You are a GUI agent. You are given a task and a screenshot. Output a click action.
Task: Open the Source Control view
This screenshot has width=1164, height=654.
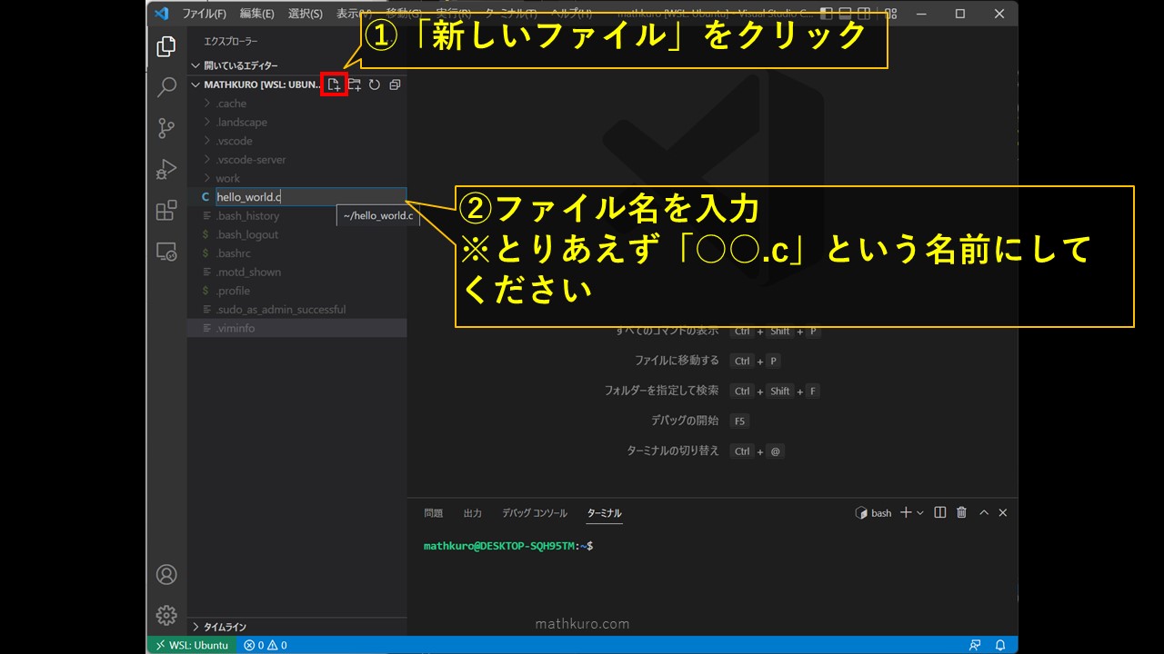click(166, 128)
